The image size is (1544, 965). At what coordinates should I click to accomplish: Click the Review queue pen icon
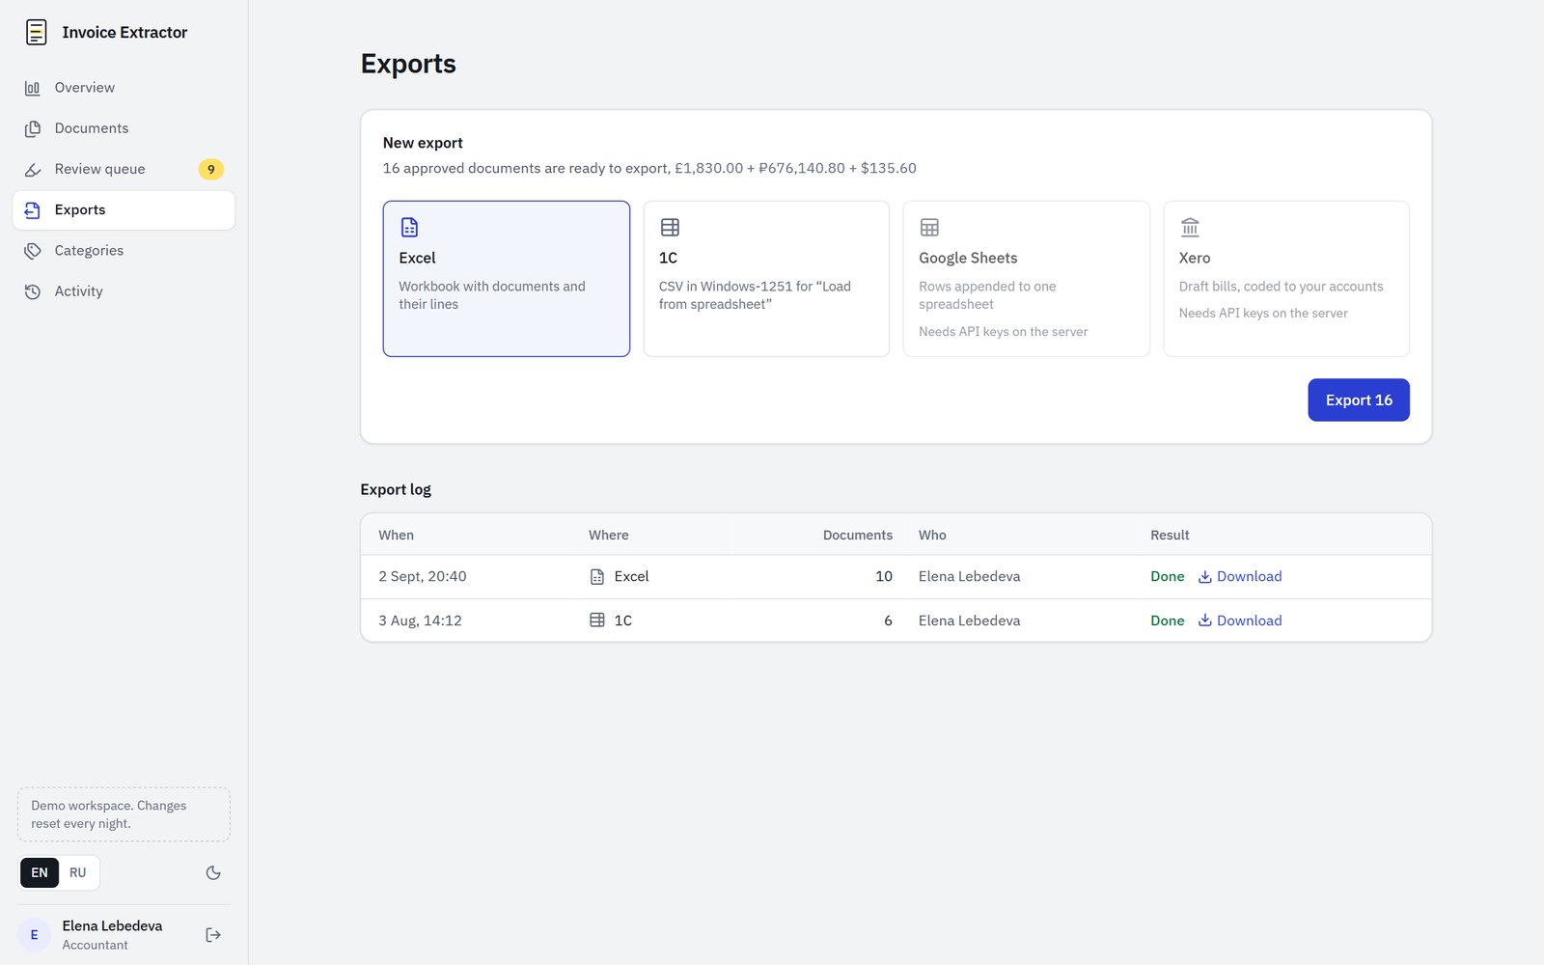[33, 169]
